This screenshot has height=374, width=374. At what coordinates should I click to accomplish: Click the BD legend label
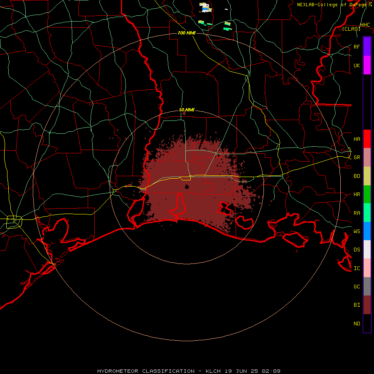coord(357,176)
